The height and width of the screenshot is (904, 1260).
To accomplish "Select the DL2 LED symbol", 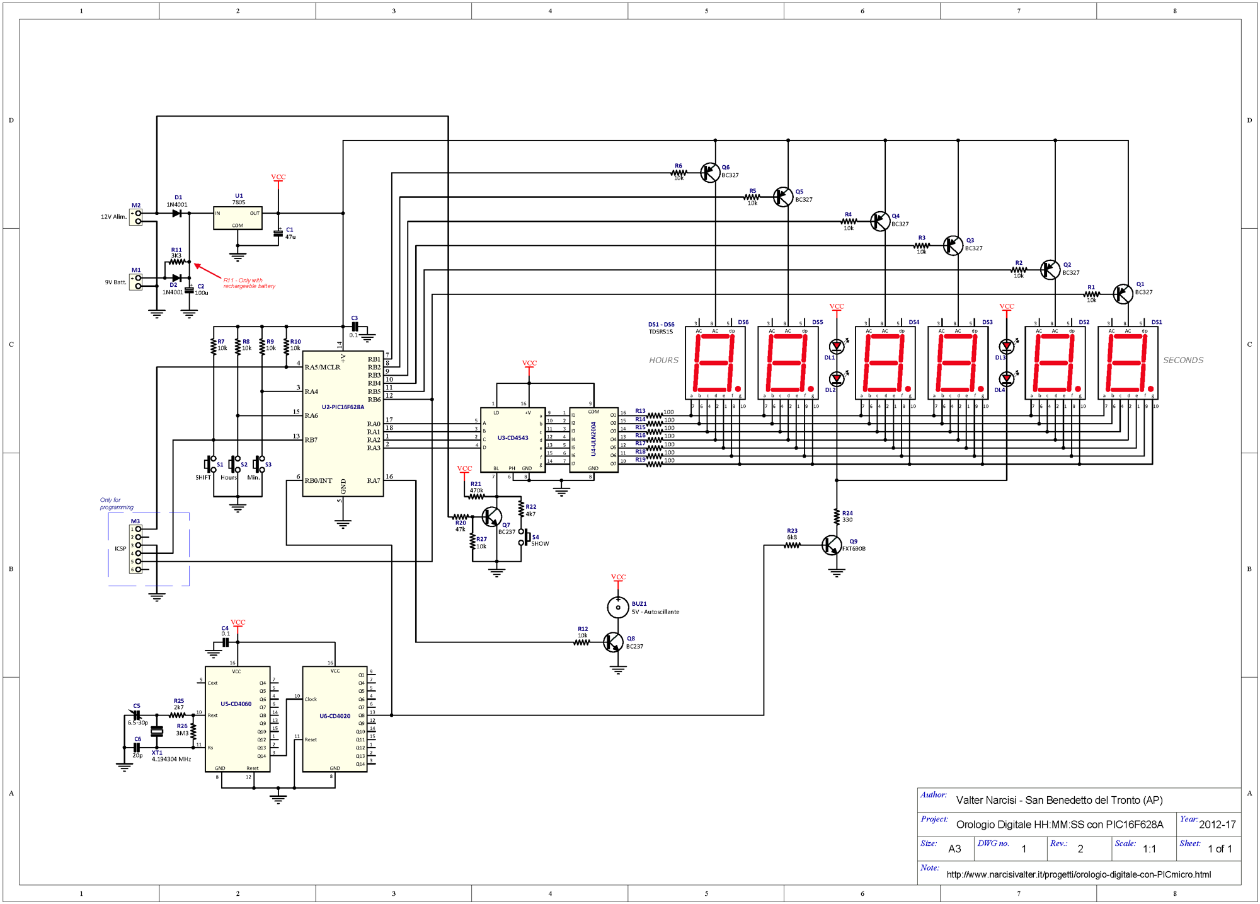I will (837, 378).
